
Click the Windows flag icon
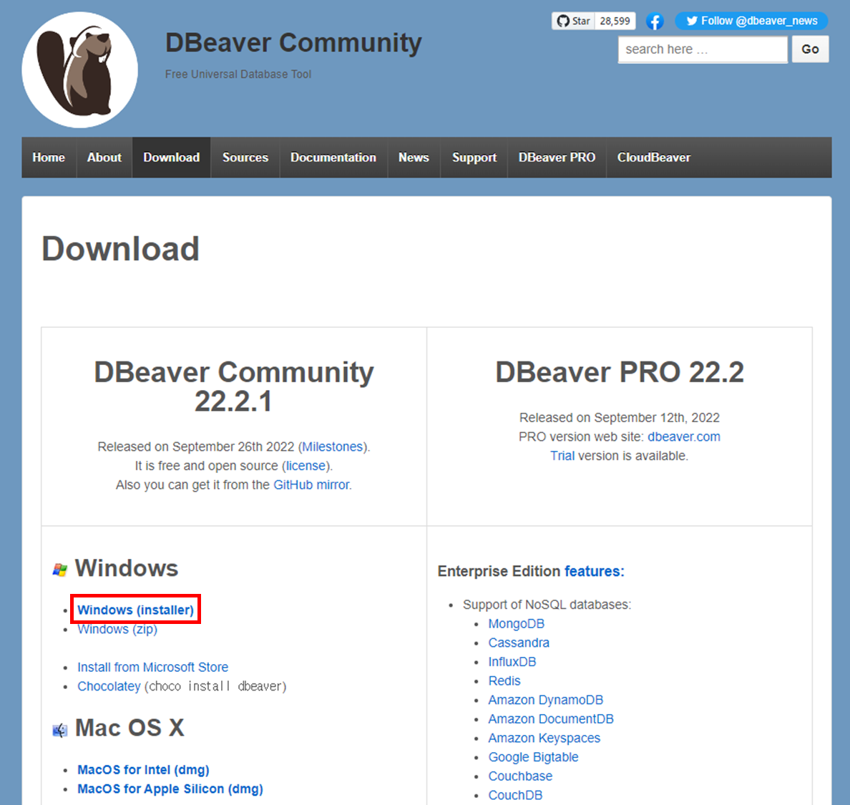pos(59,570)
